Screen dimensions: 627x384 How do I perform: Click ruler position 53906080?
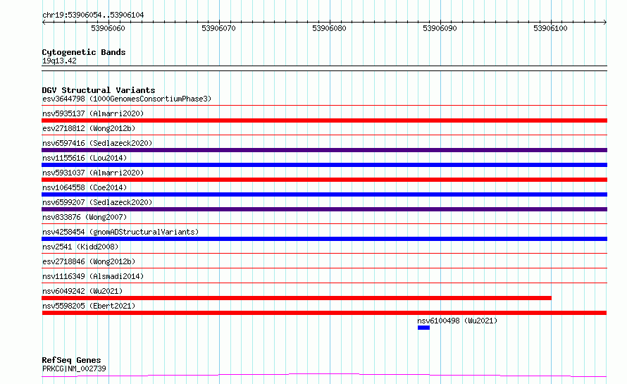coord(329,28)
